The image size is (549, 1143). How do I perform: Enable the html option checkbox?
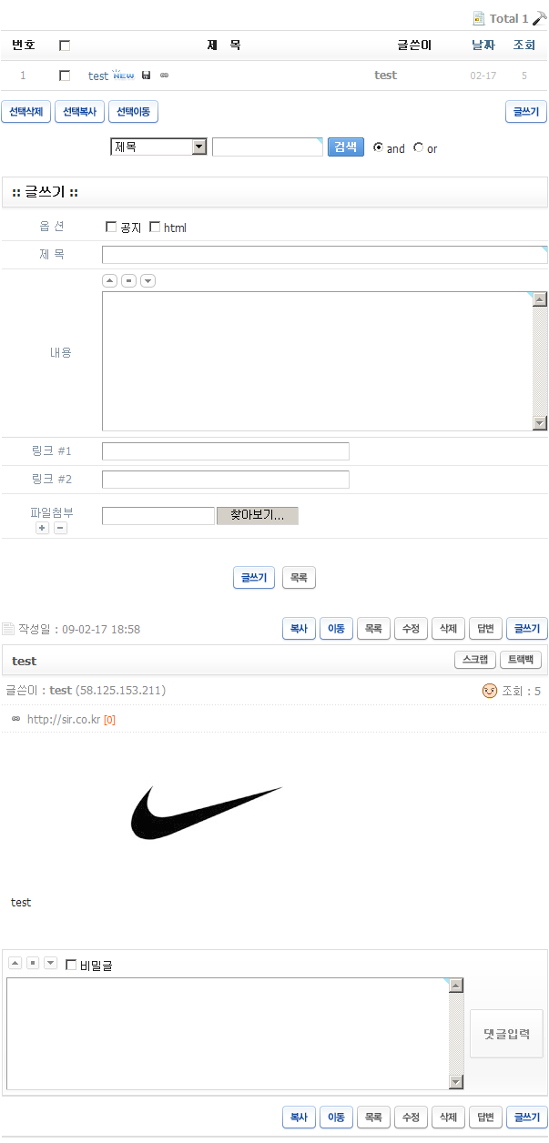click(155, 227)
